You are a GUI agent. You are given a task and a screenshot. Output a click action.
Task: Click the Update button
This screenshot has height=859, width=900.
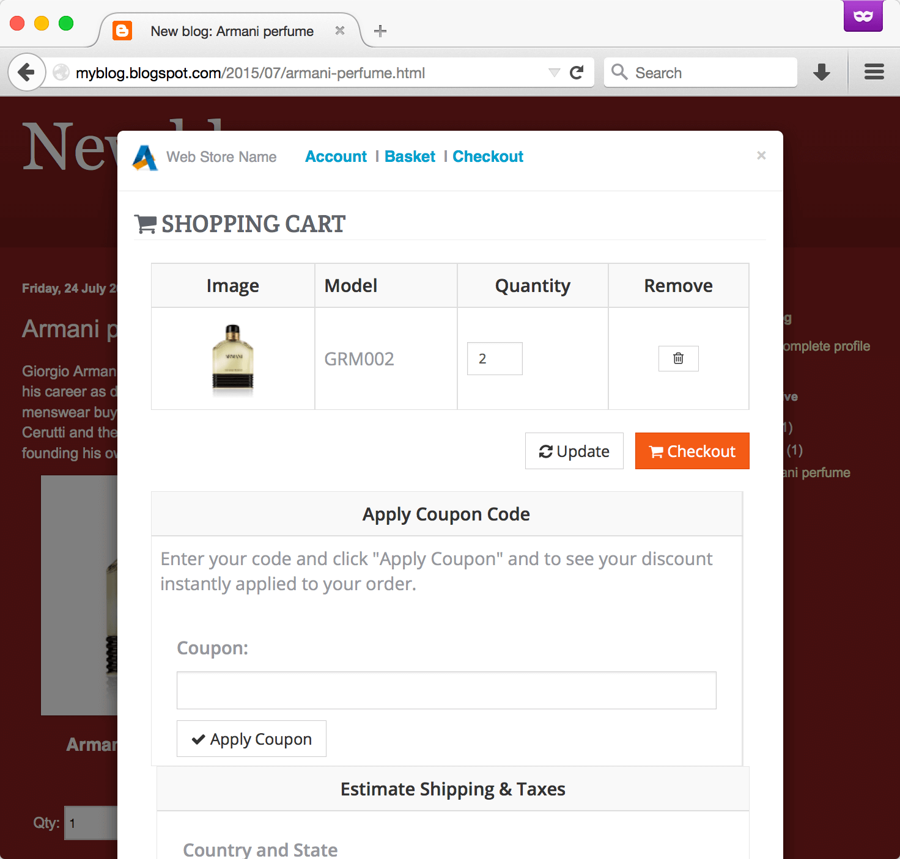pyautogui.click(x=574, y=451)
